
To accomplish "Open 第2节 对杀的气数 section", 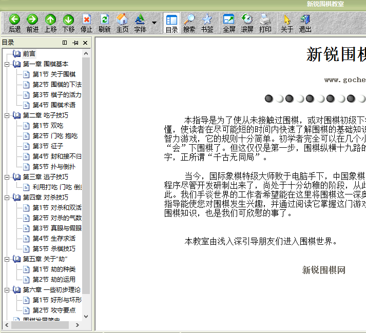I will click(x=57, y=218).
